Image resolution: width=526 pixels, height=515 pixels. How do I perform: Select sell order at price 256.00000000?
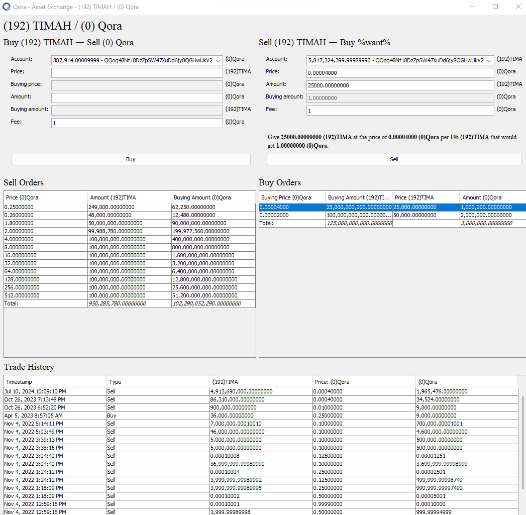[x=130, y=288]
